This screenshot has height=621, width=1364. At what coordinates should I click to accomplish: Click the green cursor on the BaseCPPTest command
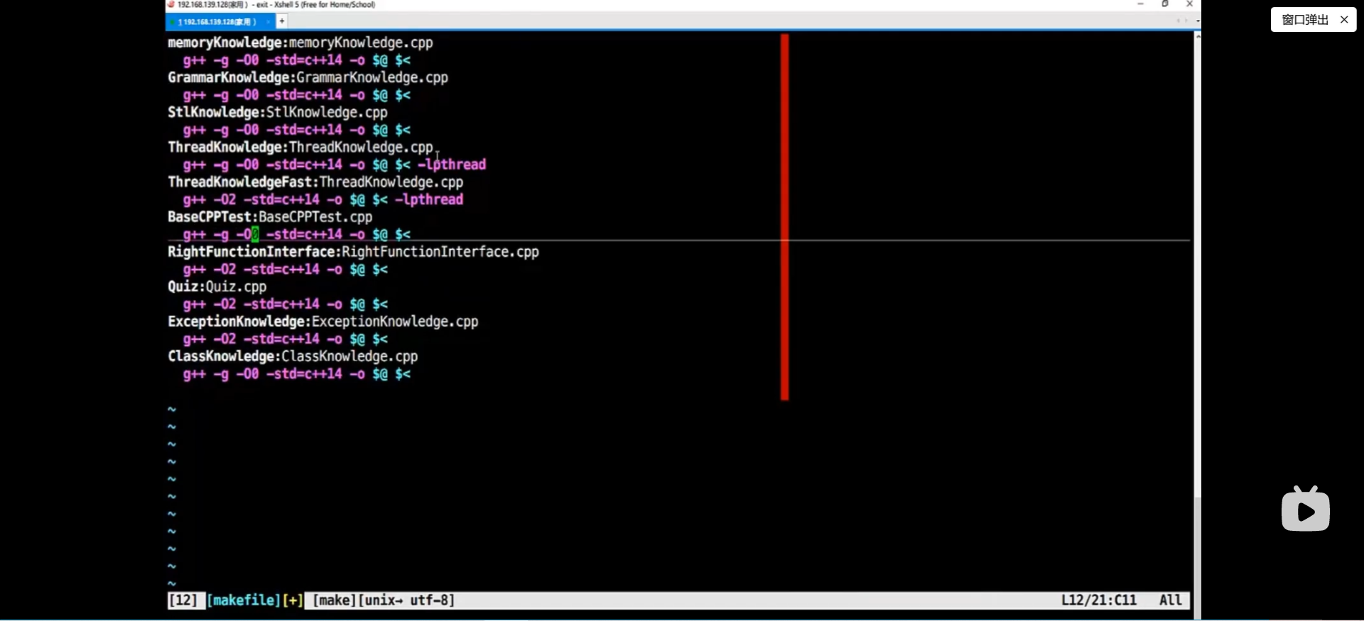pos(255,234)
